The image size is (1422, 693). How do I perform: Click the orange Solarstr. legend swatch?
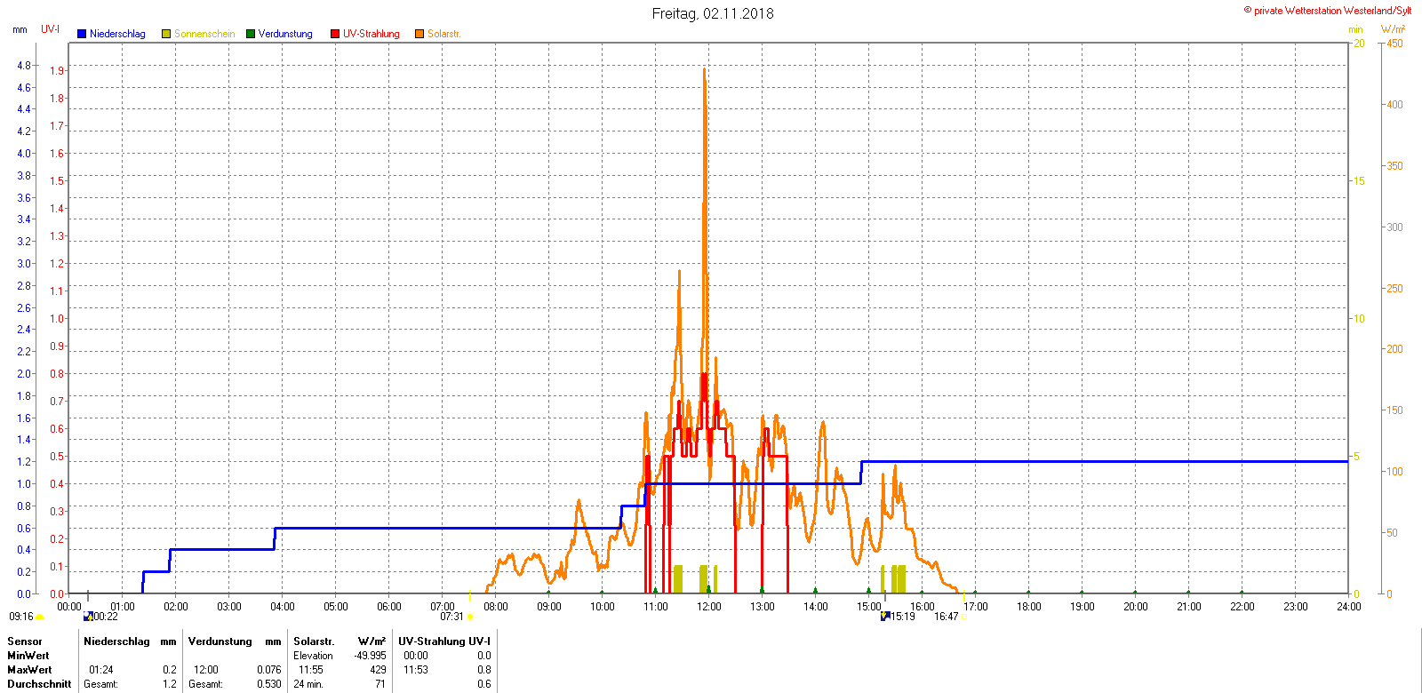[x=419, y=34]
